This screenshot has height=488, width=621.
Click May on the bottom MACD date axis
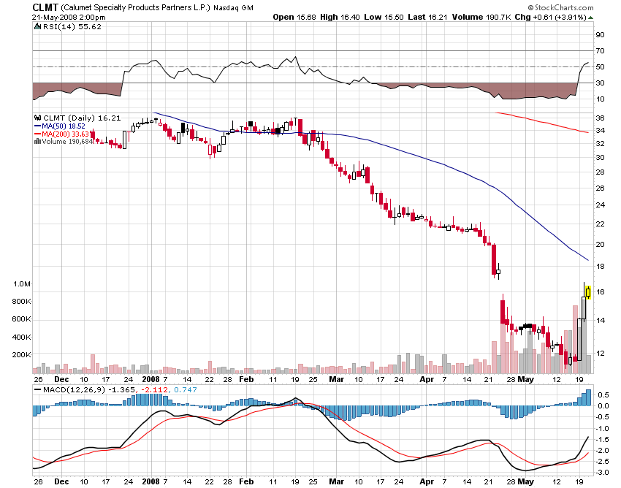point(526,481)
